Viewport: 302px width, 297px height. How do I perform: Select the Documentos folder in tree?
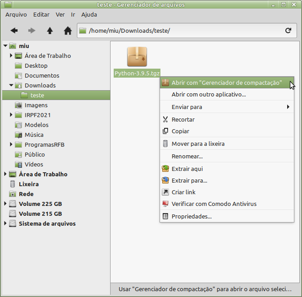(42, 75)
